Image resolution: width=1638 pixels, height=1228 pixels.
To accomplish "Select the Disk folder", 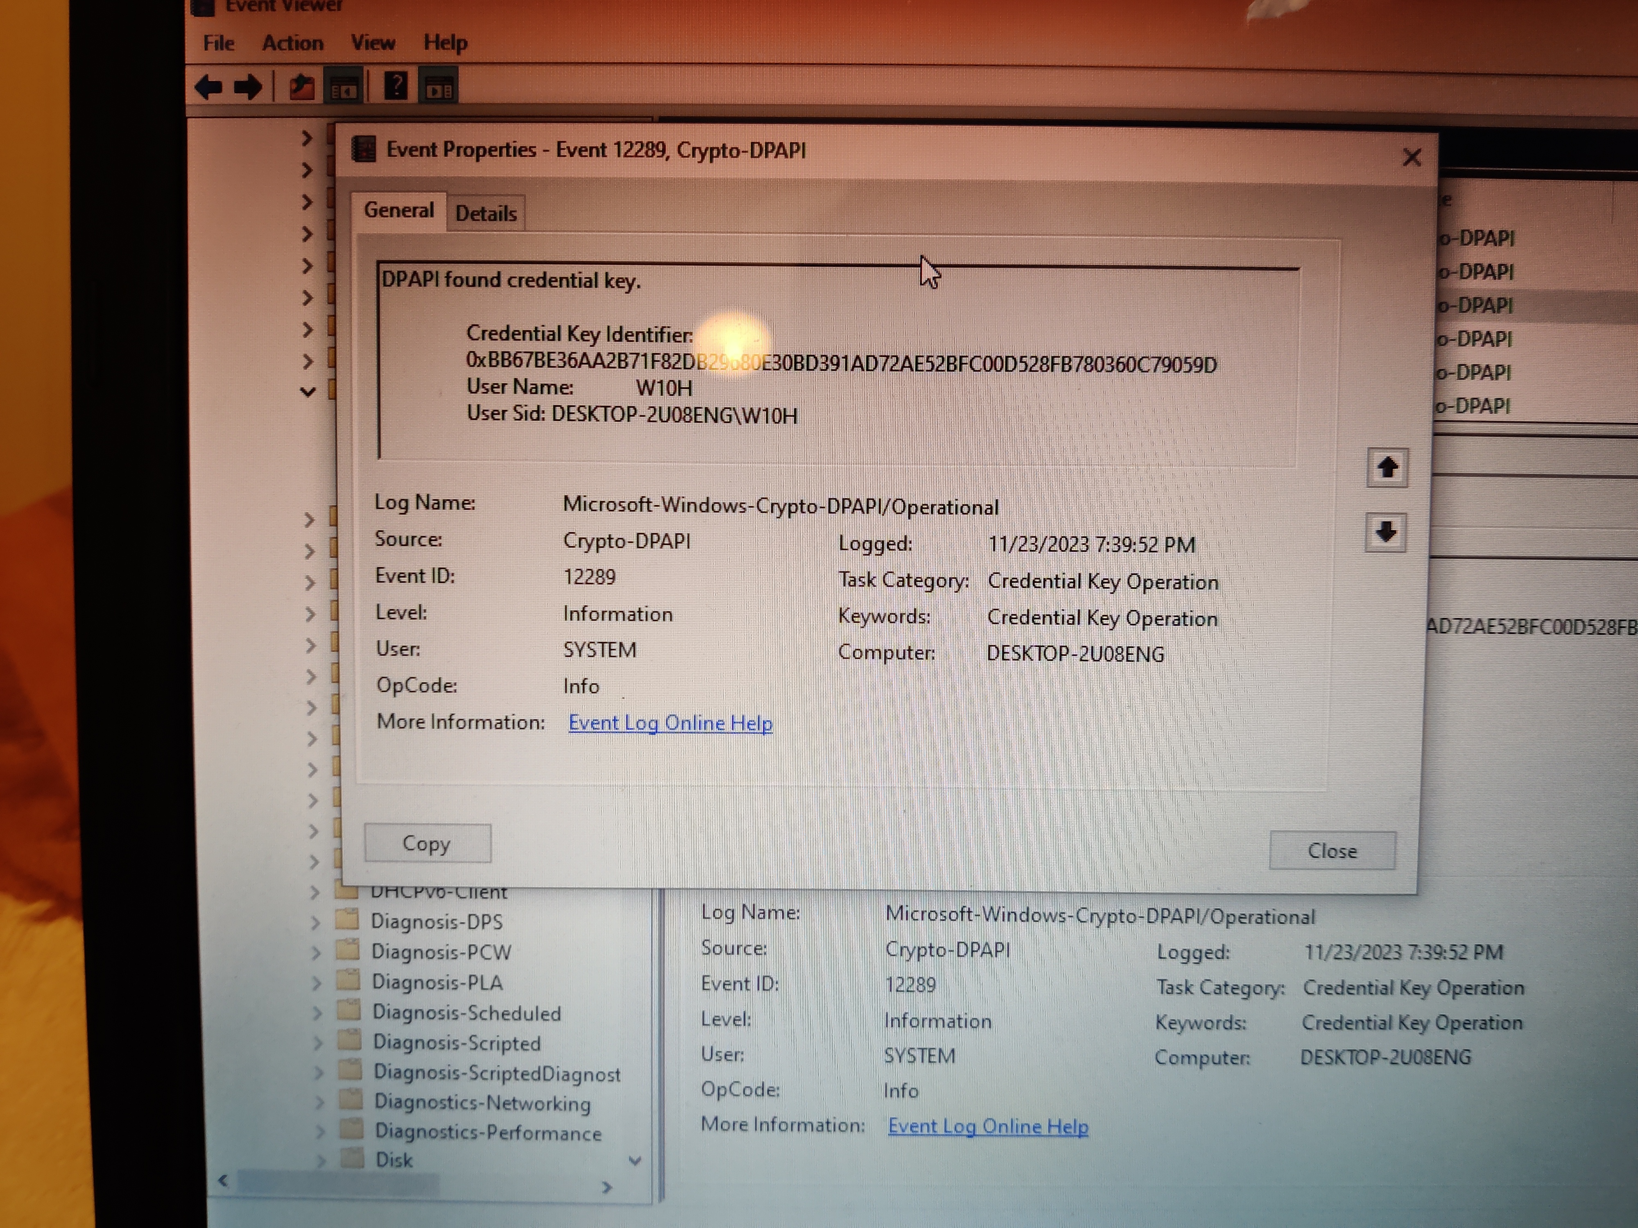I will pyautogui.click(x=394, y=1160).
